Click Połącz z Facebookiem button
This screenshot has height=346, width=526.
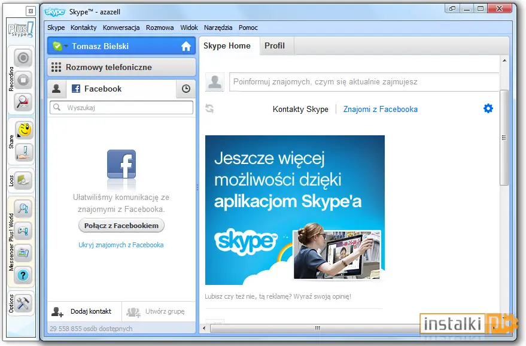tap(121, 226)
